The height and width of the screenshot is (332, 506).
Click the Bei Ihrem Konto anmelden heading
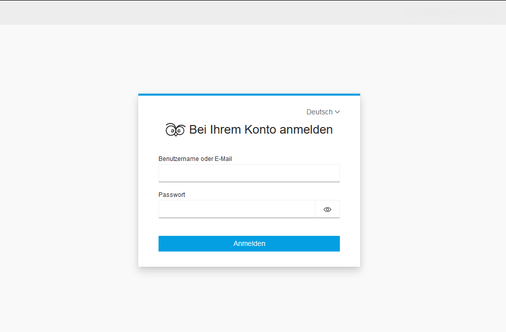261,130
